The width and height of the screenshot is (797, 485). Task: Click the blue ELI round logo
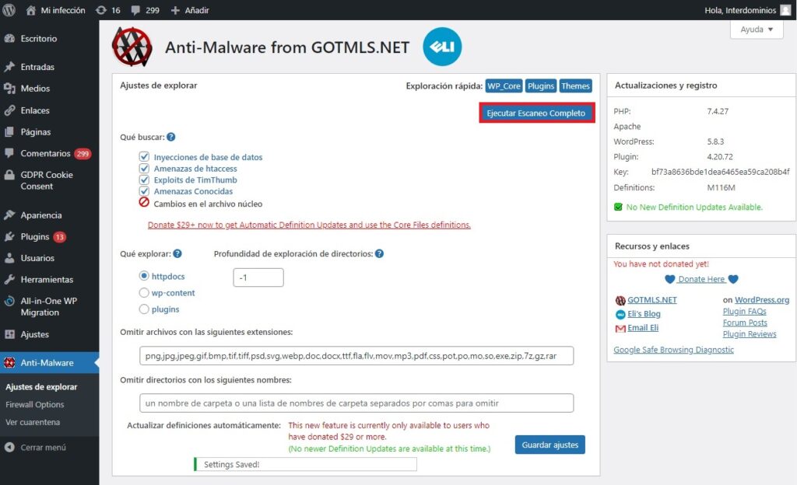coord(442,47)
